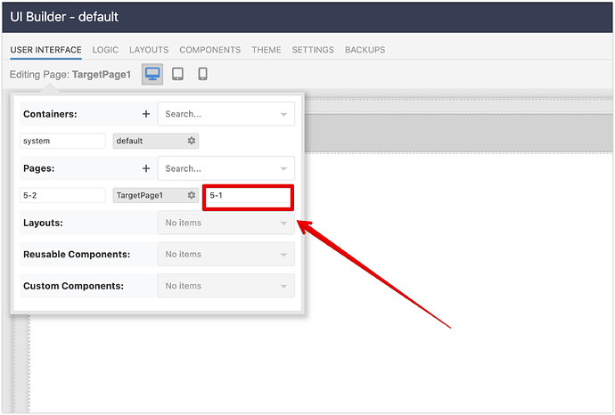This screenshot has height=415, width=615.
Task: Open gear settings for TargetPage1
Action: click(x=191, y=195)
